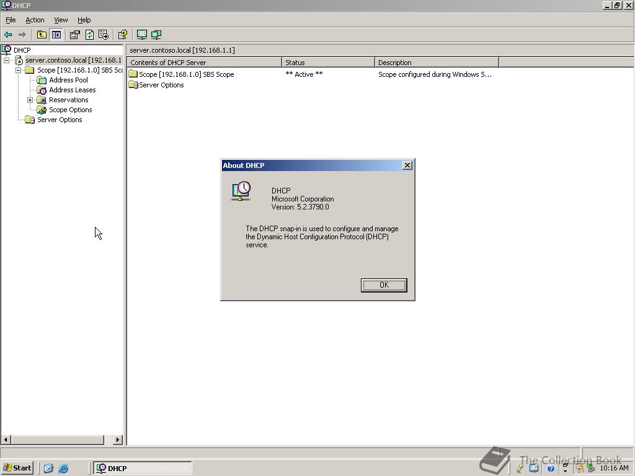Select Scope Options in the tree
635x476 pixels.
coord(71,110)
